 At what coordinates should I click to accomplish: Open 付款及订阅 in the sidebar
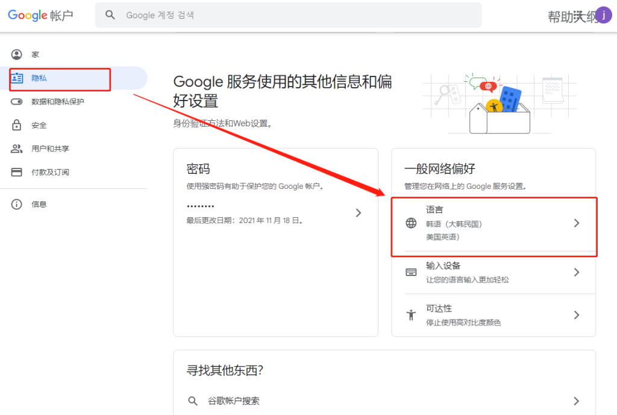[74, 172]
